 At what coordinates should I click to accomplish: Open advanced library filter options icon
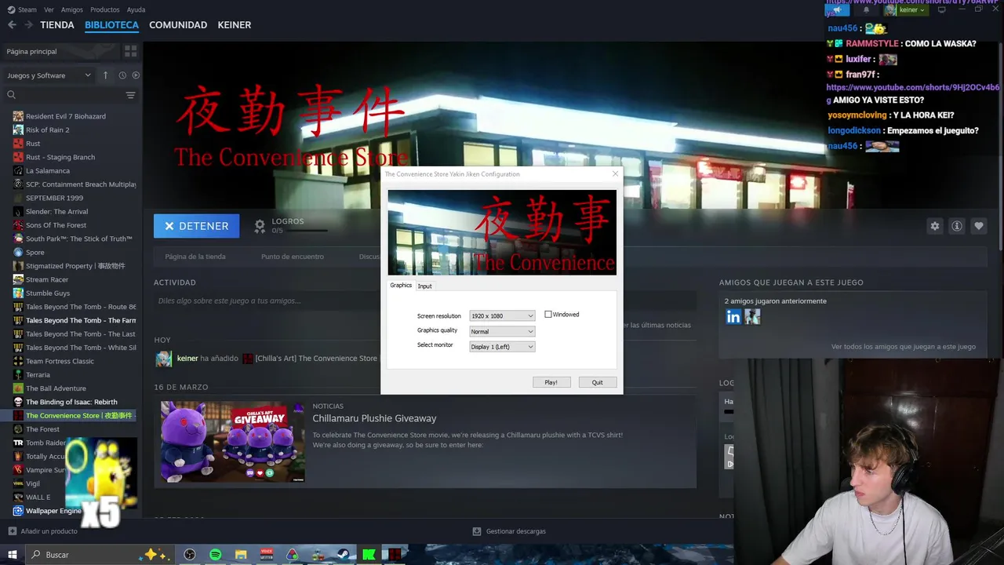130,95
